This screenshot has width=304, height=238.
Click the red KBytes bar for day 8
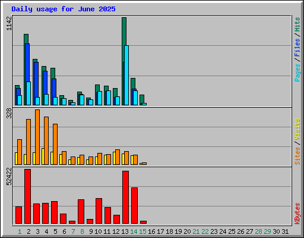pyautogui.click(x=81, y=211)
